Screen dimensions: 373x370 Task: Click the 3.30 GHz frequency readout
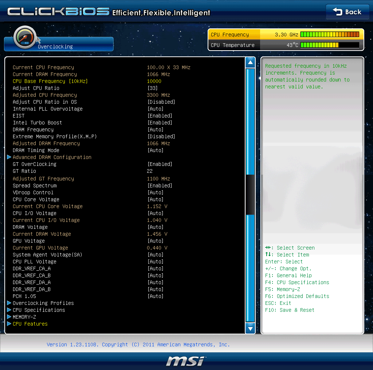point(286,35)
